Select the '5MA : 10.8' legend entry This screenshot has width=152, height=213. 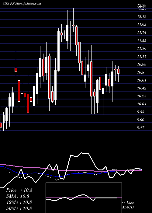[18, 196]
